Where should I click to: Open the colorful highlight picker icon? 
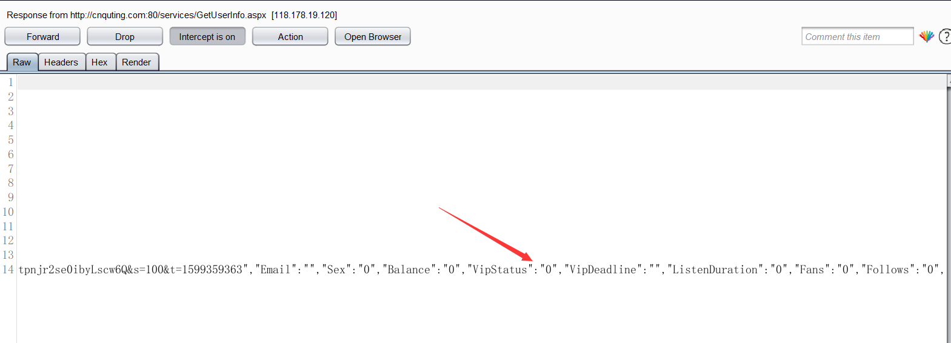(x=926, y=36)
